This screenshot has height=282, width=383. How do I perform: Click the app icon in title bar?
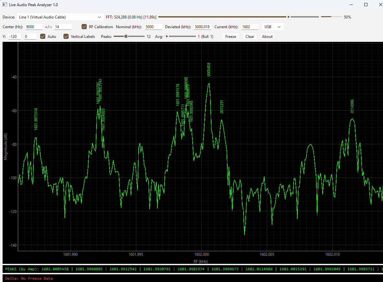(5, 5)
